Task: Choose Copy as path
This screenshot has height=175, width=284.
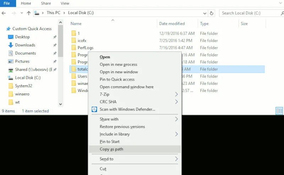Action: click(135, 149)
